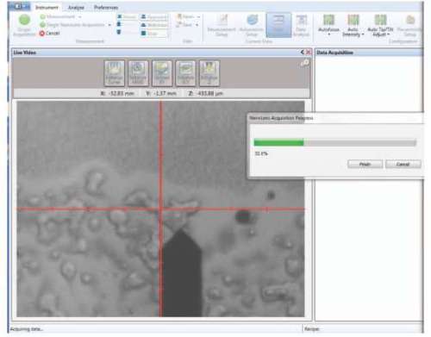Click the Recipe label in status bar
The width and height of the screenshot is (431, 337).
(312, 329)
